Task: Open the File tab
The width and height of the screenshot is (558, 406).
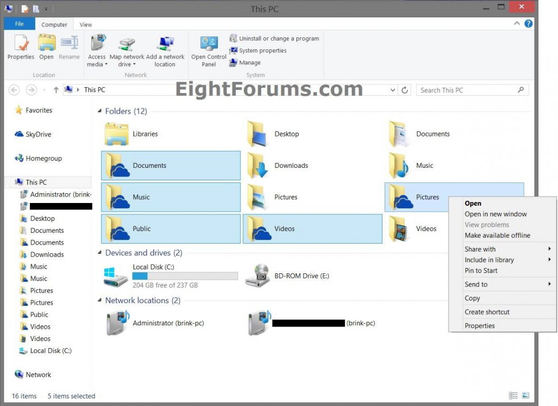Action: click(x=20, y=24)
